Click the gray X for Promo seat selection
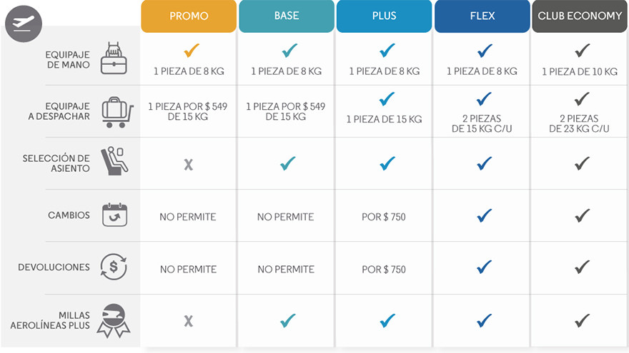629x353 pixels. pos(188,165)
